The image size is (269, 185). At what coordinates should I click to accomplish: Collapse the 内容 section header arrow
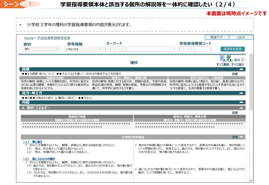pyautogui.click(x=241, y=102)
